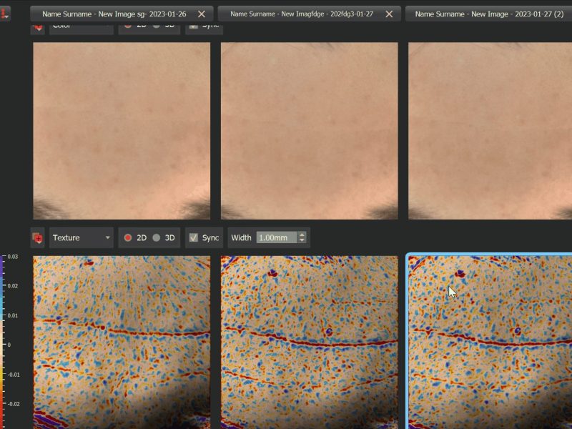Open the 'New Image - 2023-01-27 (2)' tab

click(489, 14)
